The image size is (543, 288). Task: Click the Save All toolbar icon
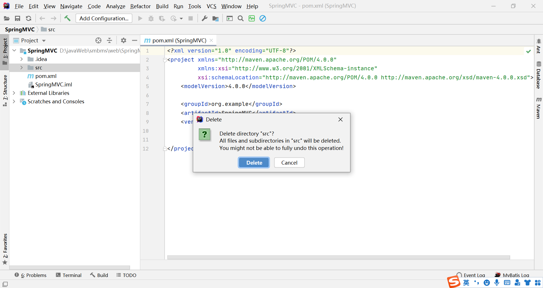click(x=18, y=18)
